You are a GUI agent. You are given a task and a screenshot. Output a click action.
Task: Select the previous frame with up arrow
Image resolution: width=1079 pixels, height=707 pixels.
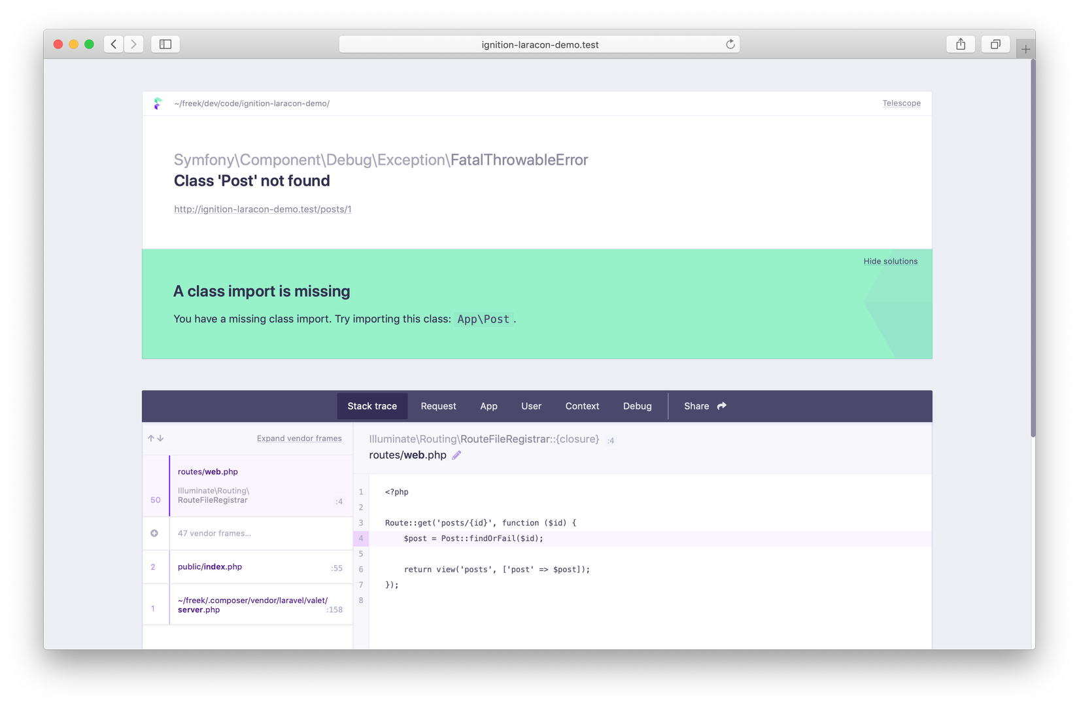coord(151,438)
